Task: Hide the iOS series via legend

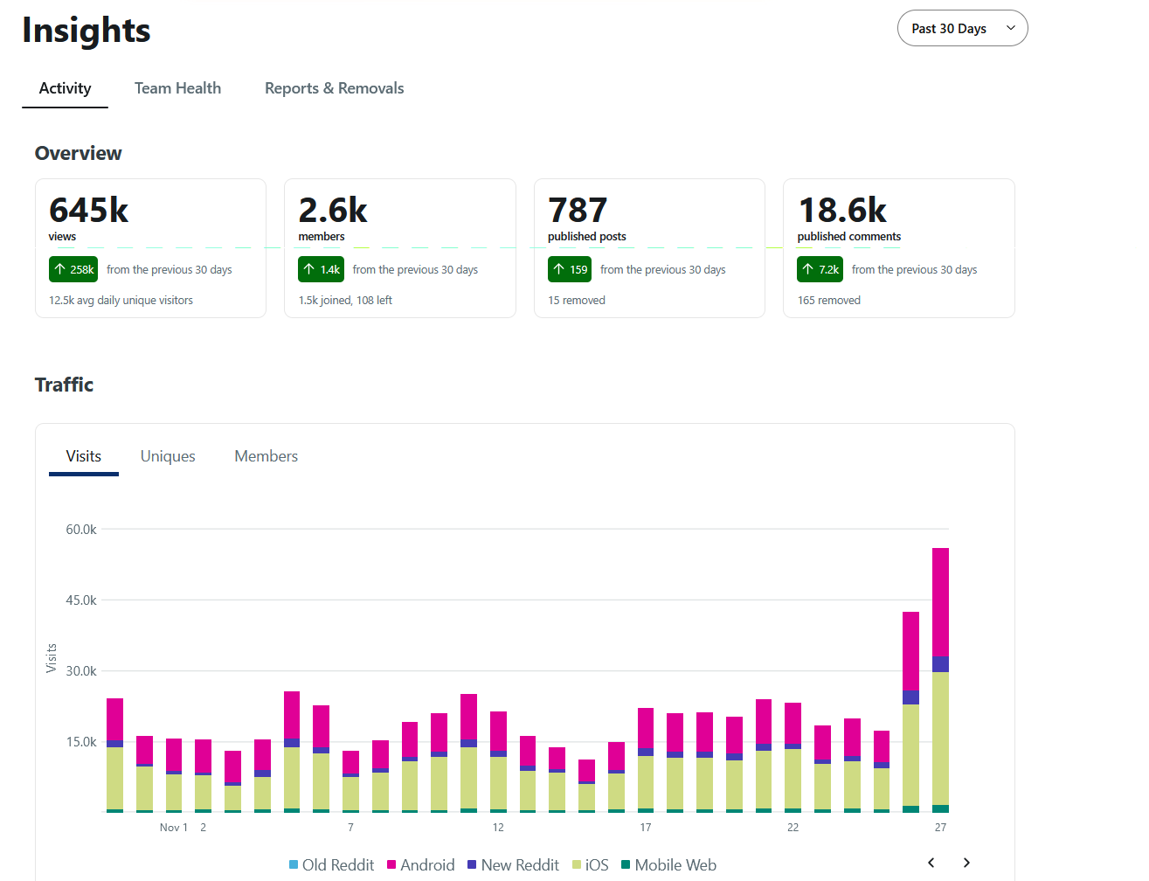Action: coord(591,864)
